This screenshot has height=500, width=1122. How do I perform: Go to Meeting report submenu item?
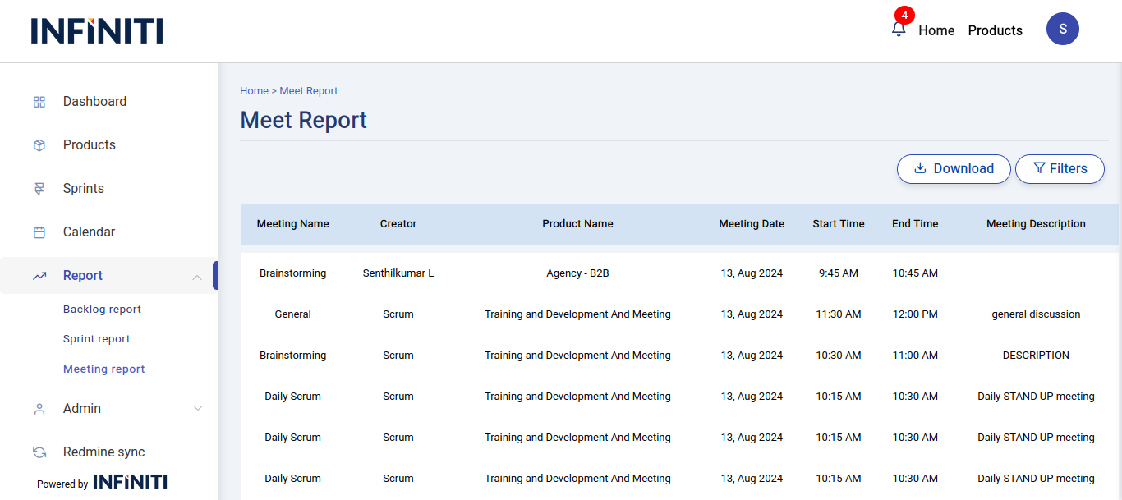[x=104, y=369]
